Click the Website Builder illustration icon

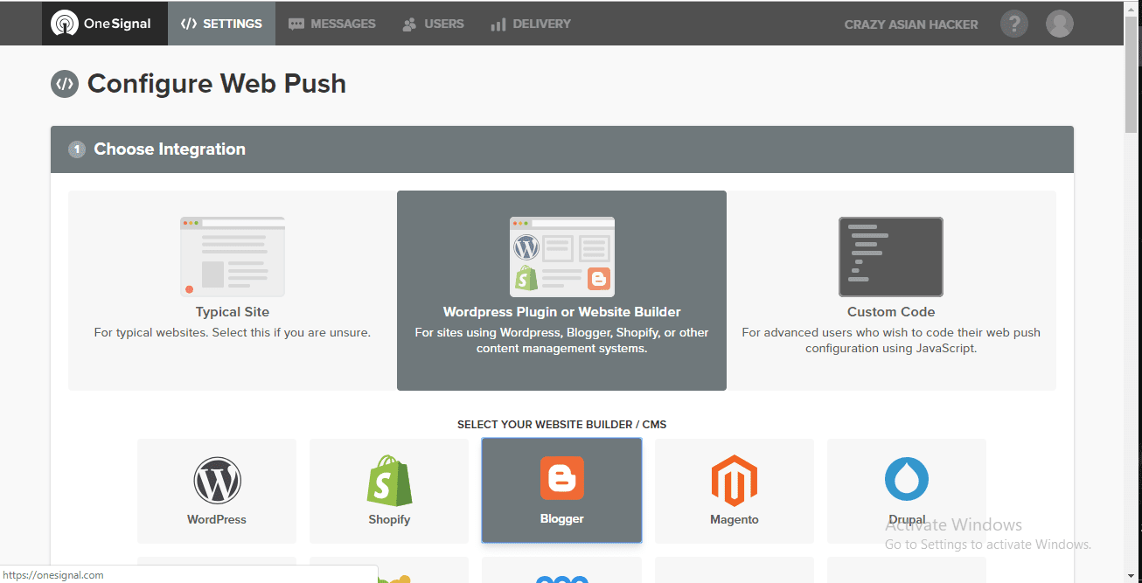tap(562, 257)
